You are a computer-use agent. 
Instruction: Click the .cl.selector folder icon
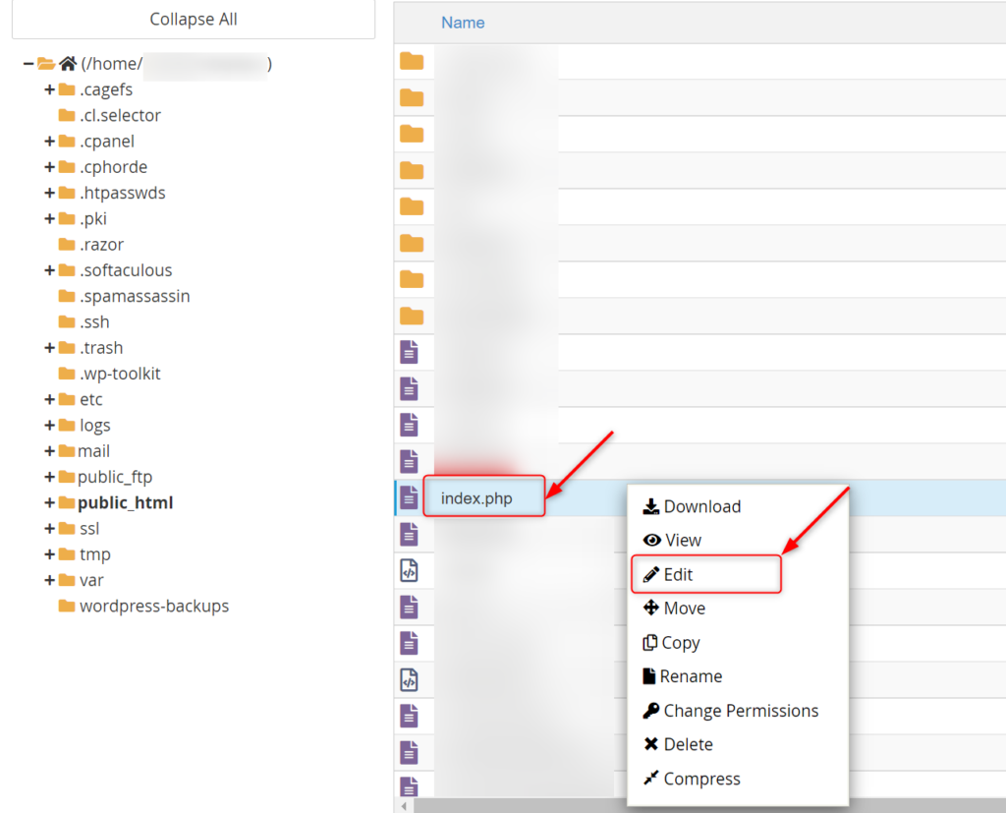coord(68,115)
